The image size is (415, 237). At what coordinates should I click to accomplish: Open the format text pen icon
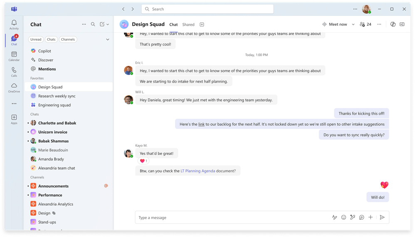(334, 217)
